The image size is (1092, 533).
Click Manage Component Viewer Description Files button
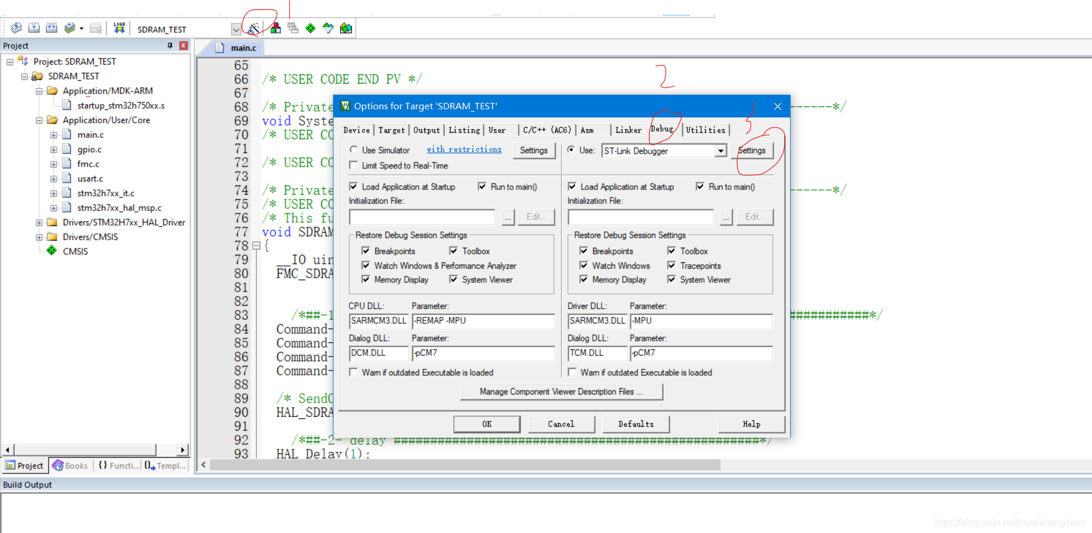point(561,392)
